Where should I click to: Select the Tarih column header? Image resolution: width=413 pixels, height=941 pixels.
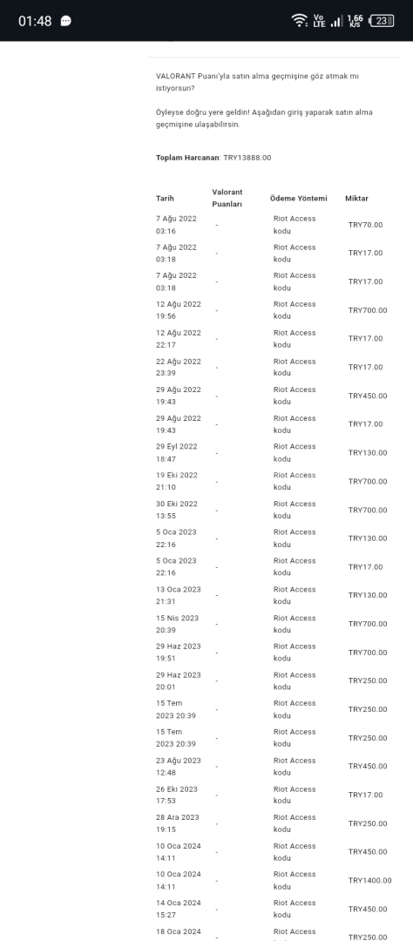pos(165,198)
